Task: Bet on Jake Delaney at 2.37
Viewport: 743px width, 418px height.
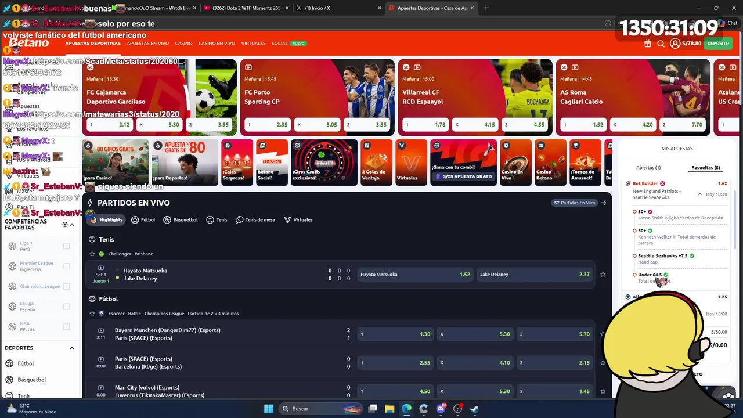Action: [x=535, y=275]
